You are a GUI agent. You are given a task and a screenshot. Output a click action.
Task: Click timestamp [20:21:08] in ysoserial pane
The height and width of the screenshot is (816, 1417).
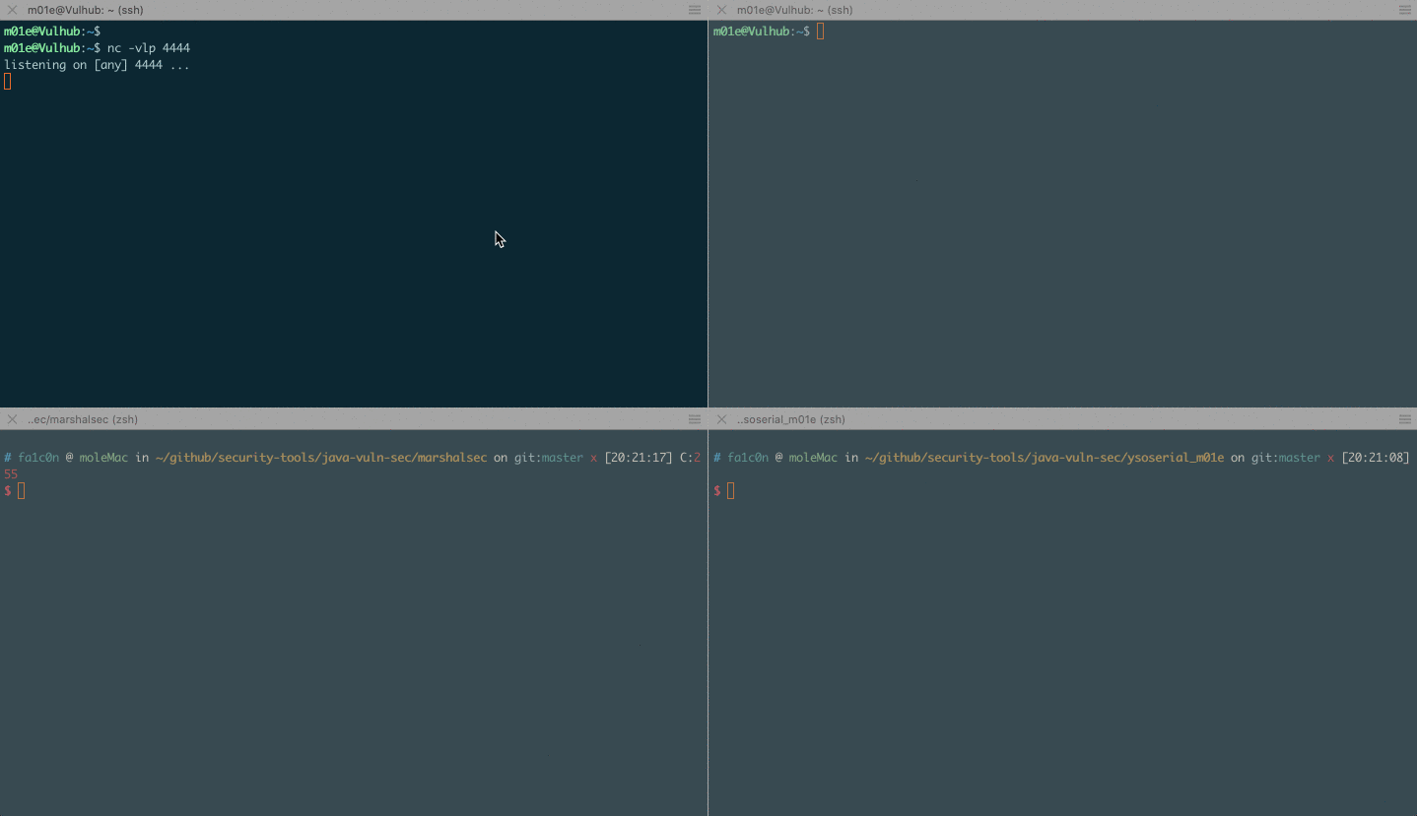point(1376,458)
